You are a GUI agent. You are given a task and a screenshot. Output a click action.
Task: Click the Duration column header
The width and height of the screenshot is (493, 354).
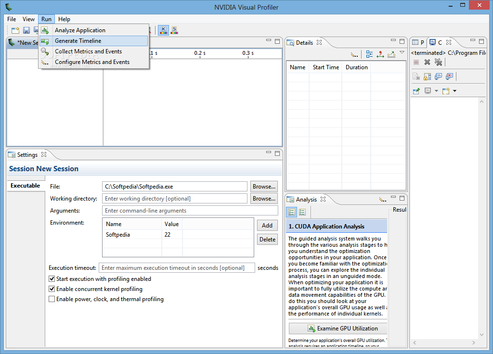click(357, 67)
